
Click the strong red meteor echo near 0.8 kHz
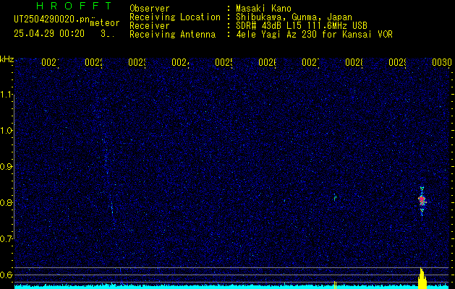(x=422, y=200)
